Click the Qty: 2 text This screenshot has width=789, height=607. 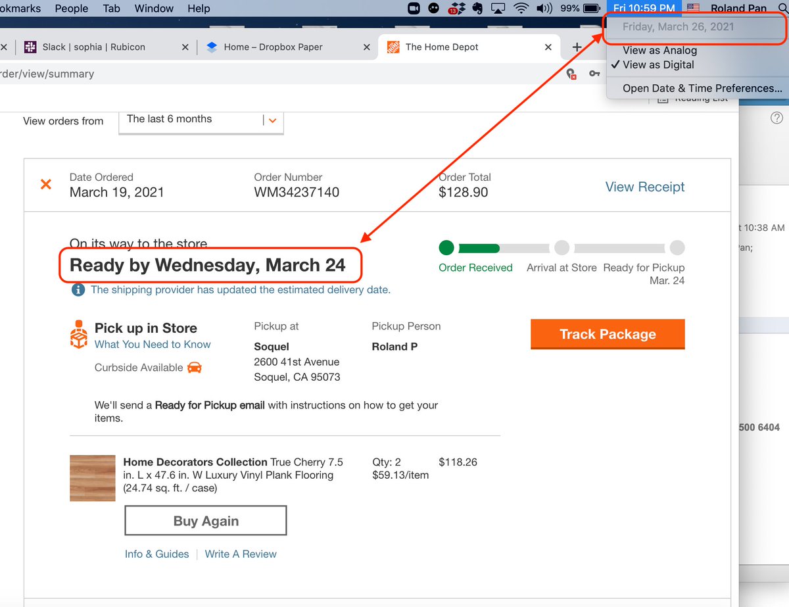[x=387, y=462]
